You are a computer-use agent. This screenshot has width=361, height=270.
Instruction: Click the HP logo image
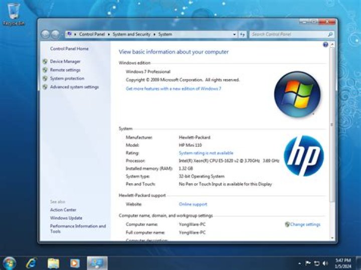304,156
